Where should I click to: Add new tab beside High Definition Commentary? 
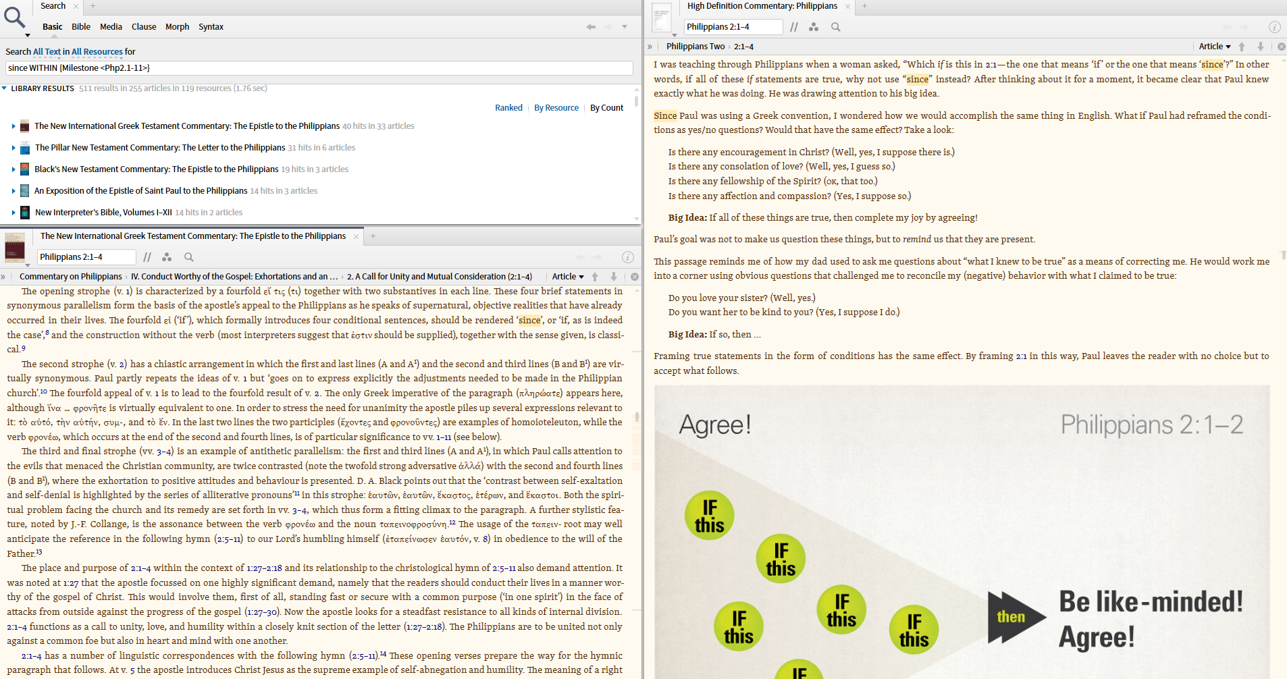point(864,6)
